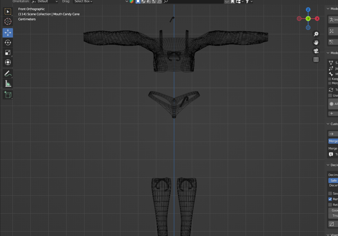Select the Safe decimation mode
The width and height of the screenshot is (338, 236).
click(333, 181)
